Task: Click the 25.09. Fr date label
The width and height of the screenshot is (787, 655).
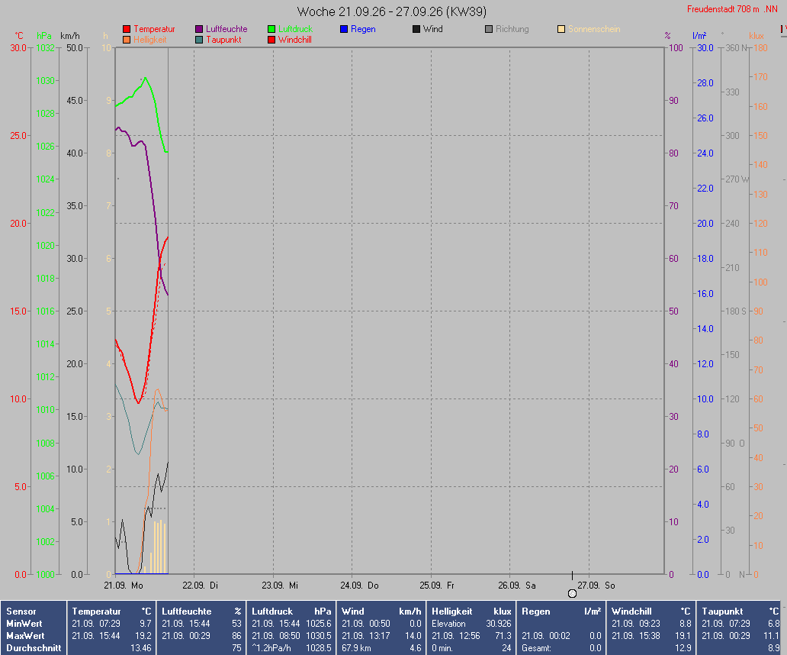Action: click(437, 586)
